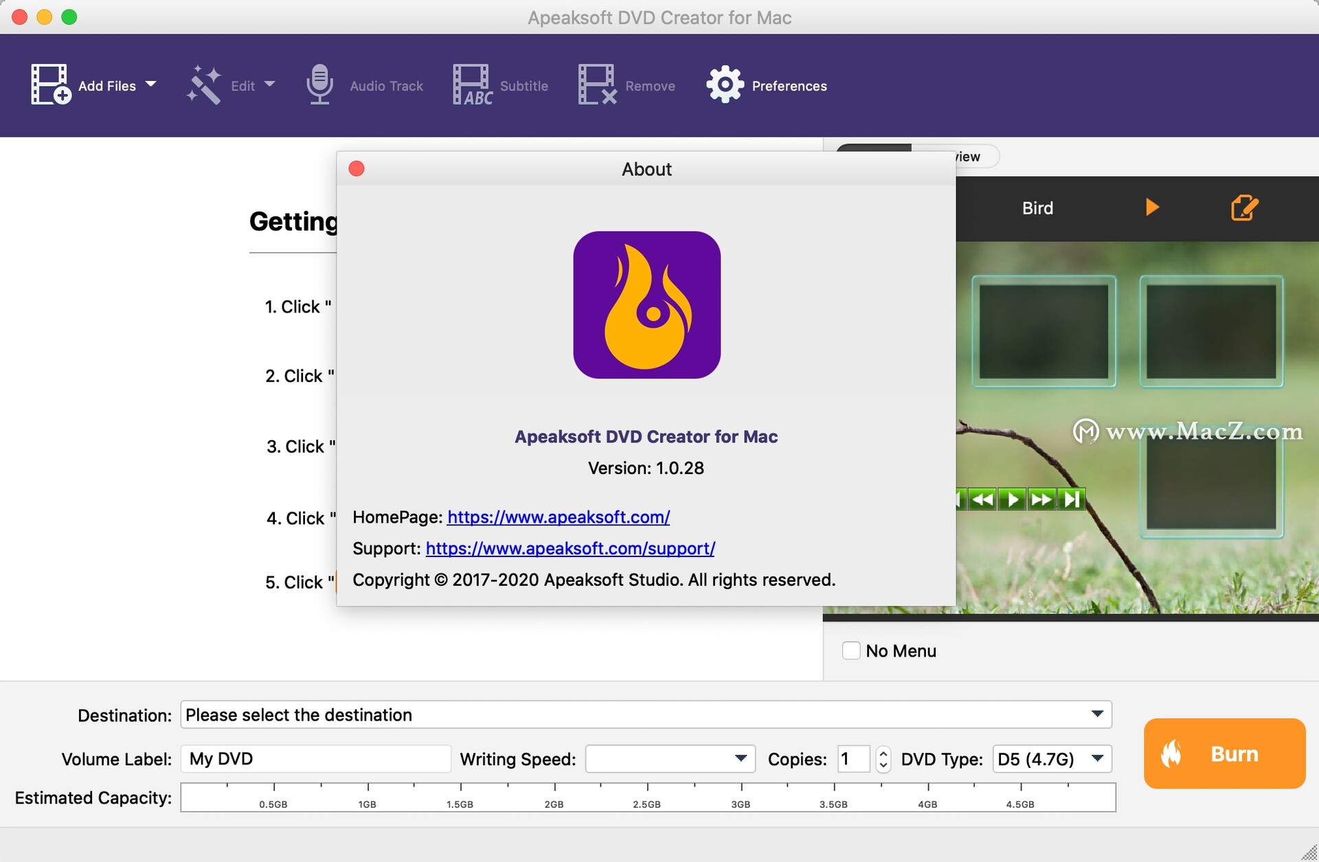Click the Subtitle ABC icon
Image resolution: width=1319 pixels, height=862 pixels.
(x=472, y=85)
